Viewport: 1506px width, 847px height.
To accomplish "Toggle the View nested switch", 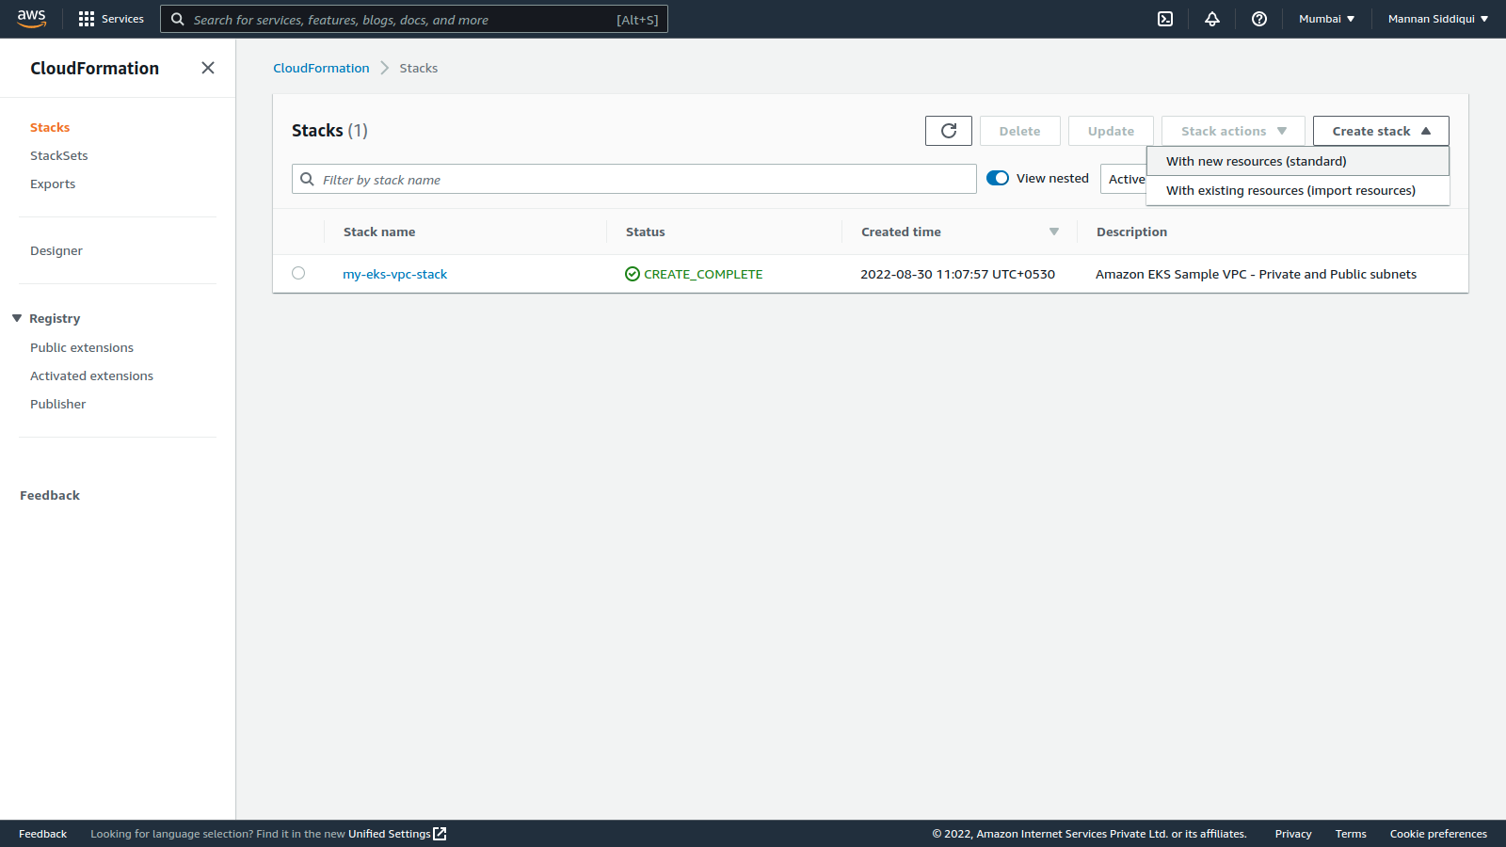I will pos(998,178).
